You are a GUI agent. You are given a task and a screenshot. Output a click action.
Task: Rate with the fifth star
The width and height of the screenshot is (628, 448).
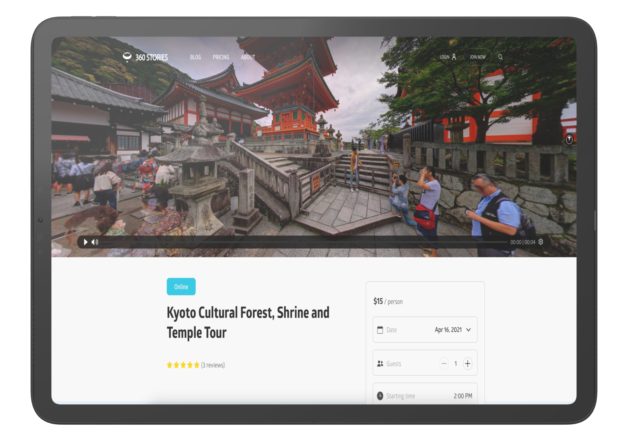coord(197,364)
